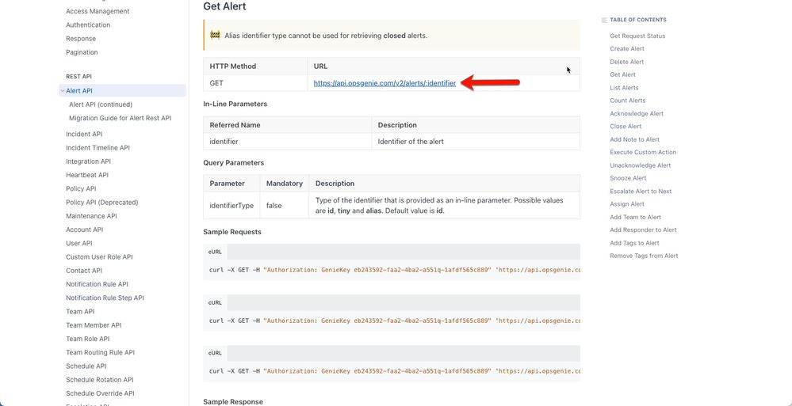Open Schedule Override API page
The image size is (792, 406).
[x=100, y=393]
